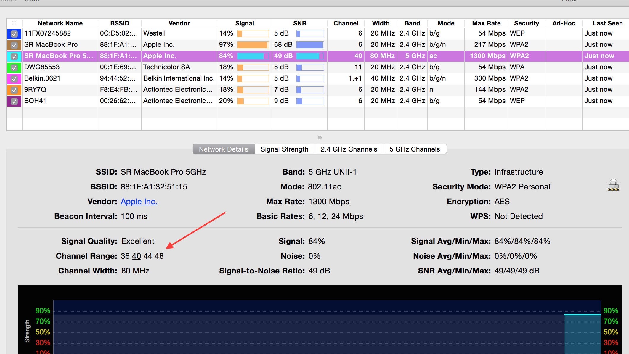Click the 802.11ac mode value
The width and height of the screenshot is (629, 354).
click(x=325, y=187)
